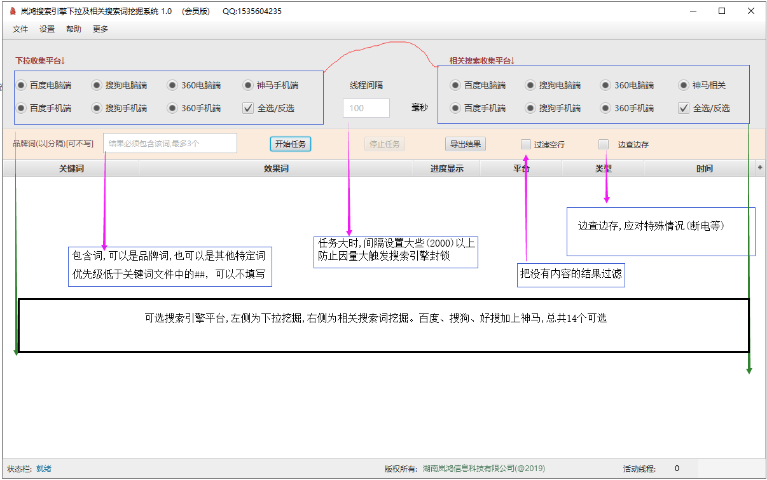Select 搜狗手机端 radio in 相关搜索收集平台
Screen dimensions: 767x480
click(530, 108)
